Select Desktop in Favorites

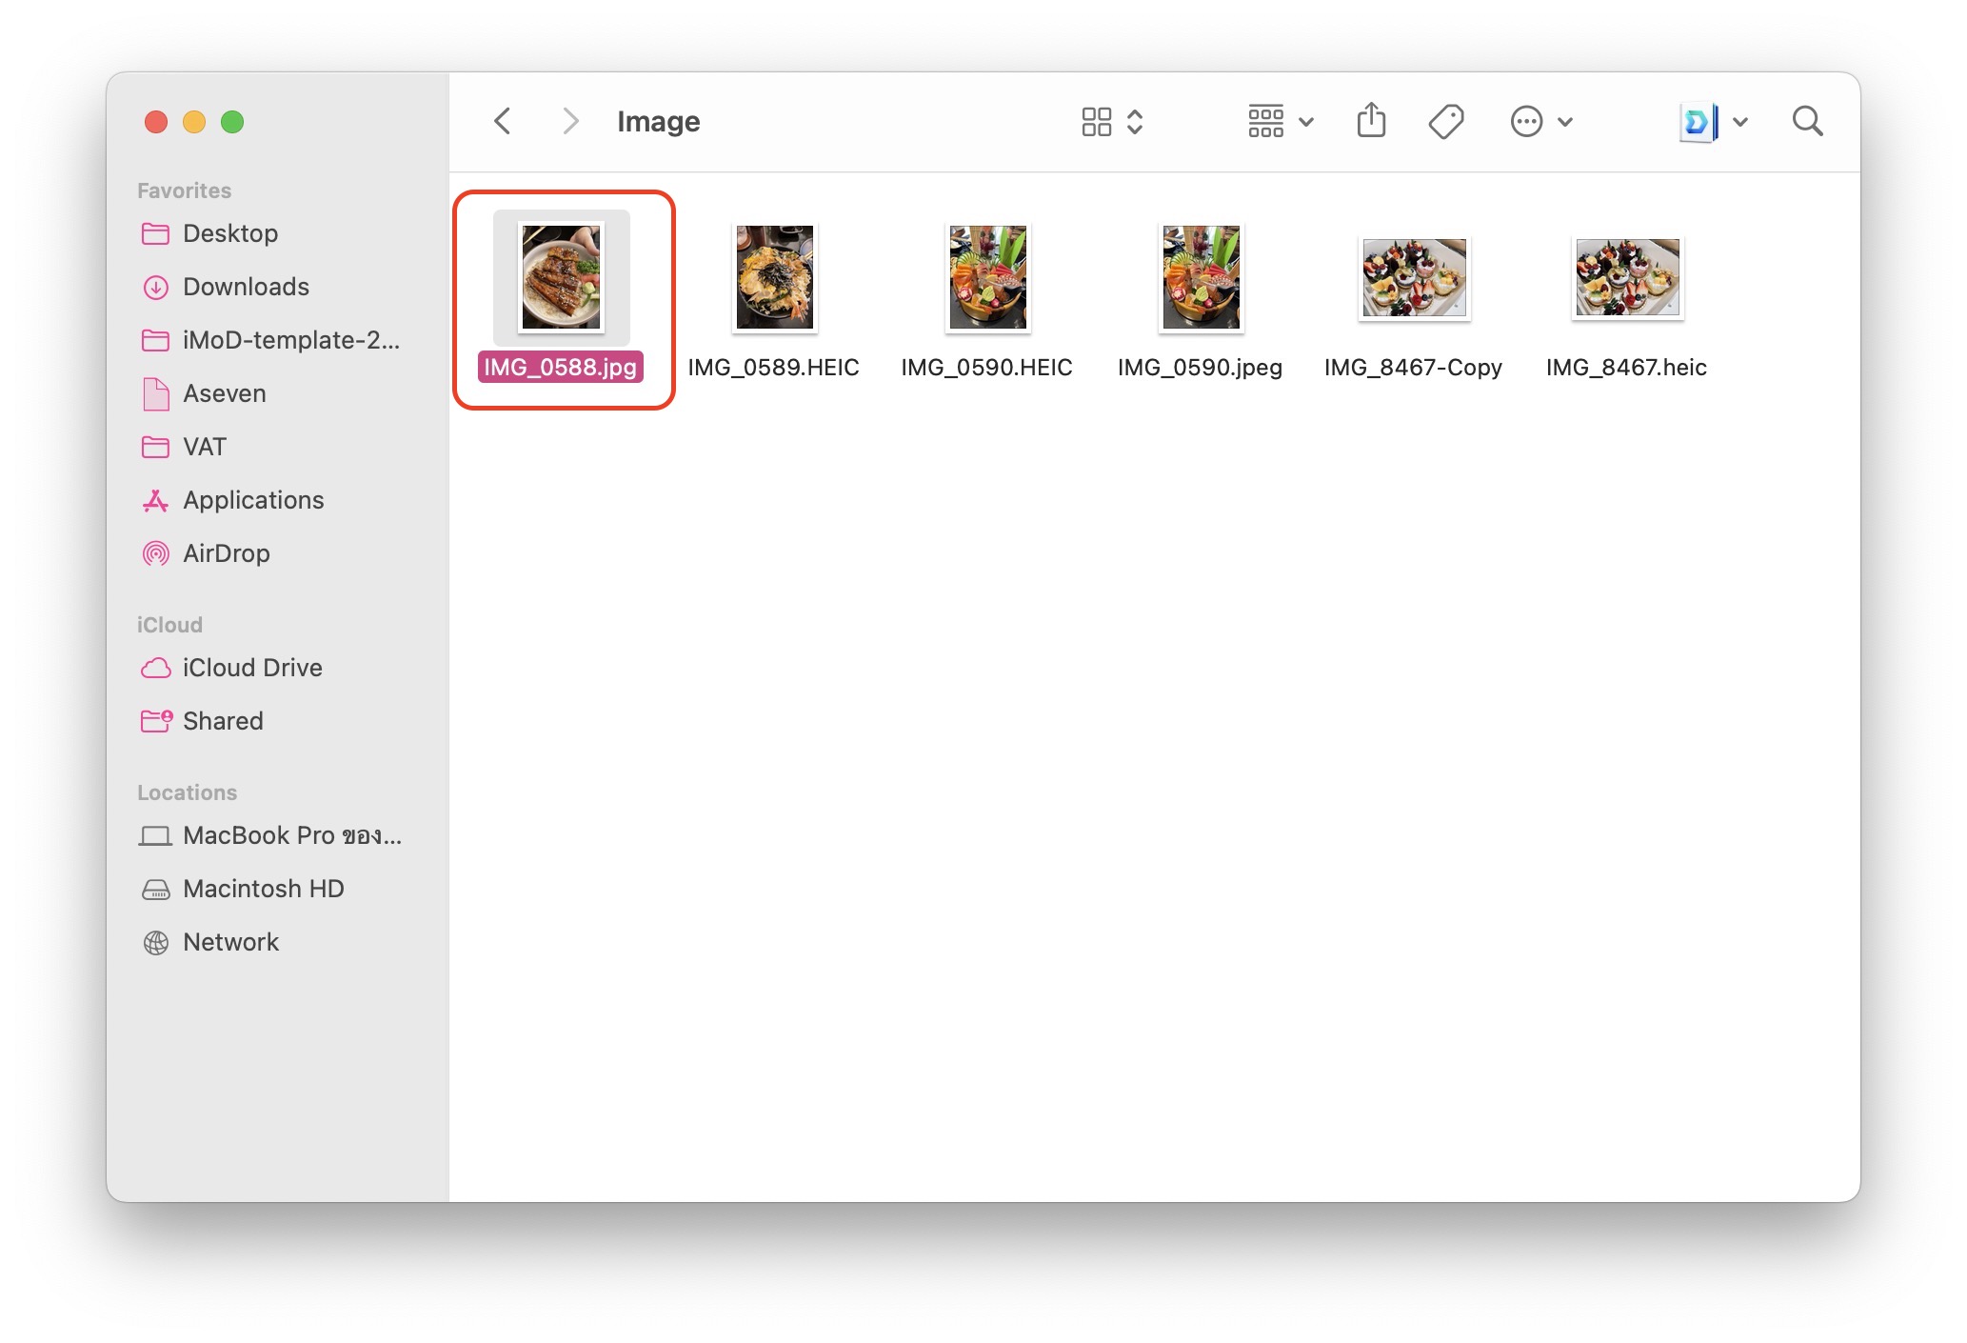[229, 233]
